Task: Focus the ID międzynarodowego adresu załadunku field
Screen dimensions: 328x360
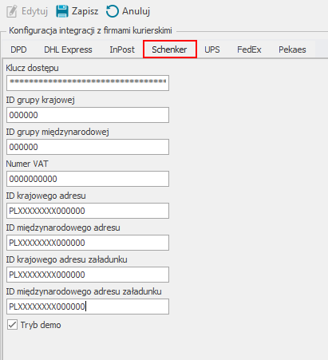Action: point(88,307)
